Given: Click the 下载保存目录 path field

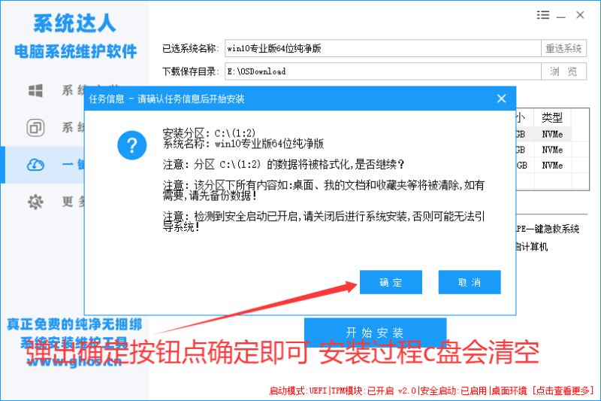Looking at the screenshot, I should pos(382,71).
